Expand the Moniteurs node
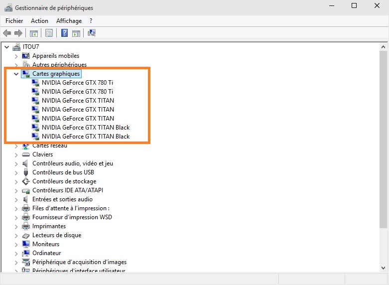 point(16,244)
